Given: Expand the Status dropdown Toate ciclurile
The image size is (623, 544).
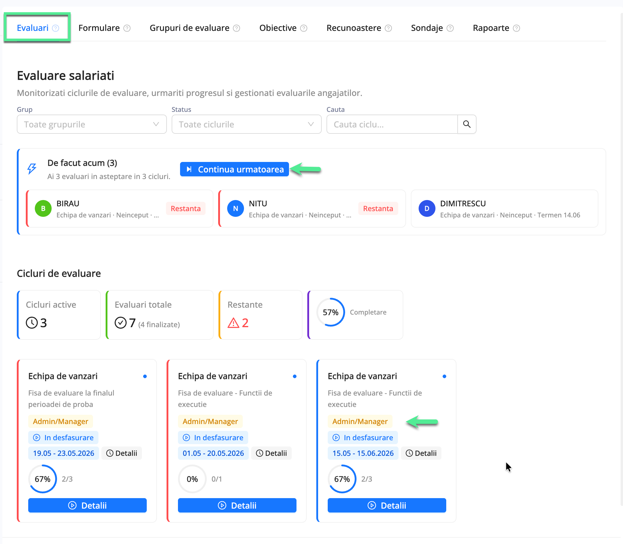Looking at the screenshot, I should pos(246,124).
